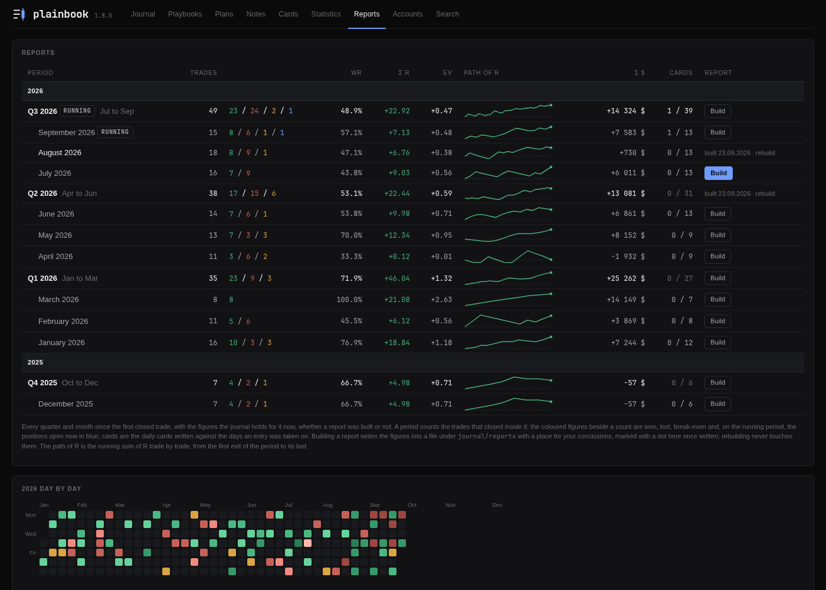826x590 pixels.
Task: Build the February 2026 report
Action: 717,321
